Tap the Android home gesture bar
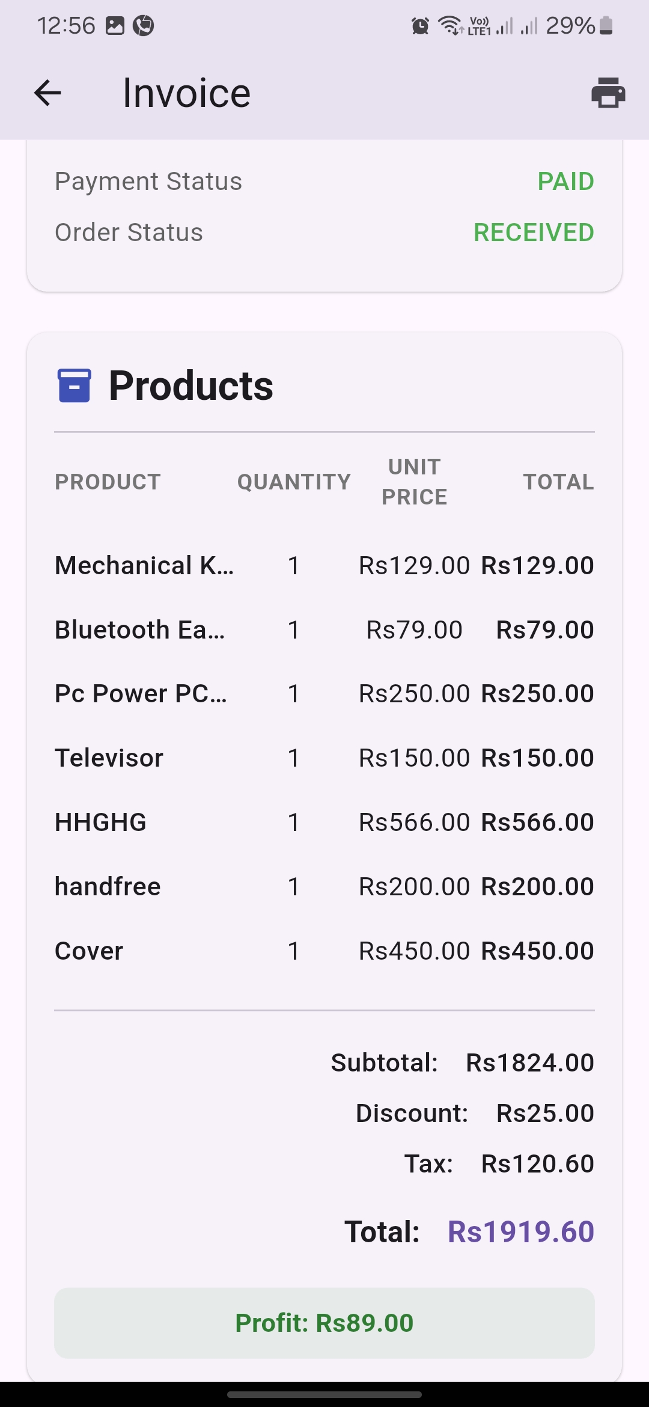This screenshot has height=1407, width=649. 324,1394
